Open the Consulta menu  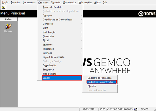56,2
